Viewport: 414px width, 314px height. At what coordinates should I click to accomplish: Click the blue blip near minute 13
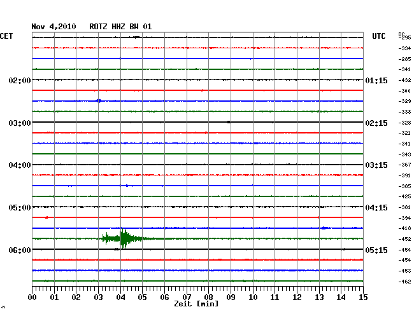324,228
